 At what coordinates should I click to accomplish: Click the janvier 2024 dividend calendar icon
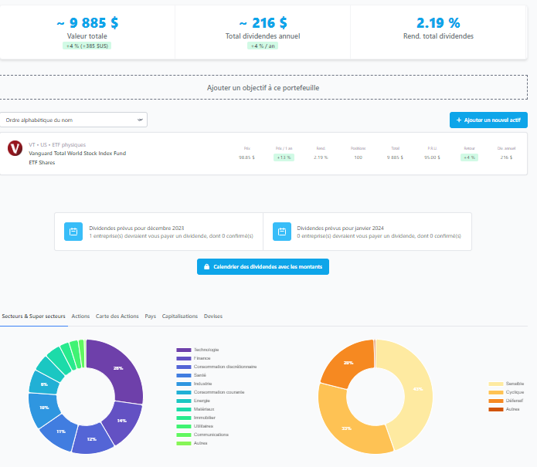(x=282, y=232)
